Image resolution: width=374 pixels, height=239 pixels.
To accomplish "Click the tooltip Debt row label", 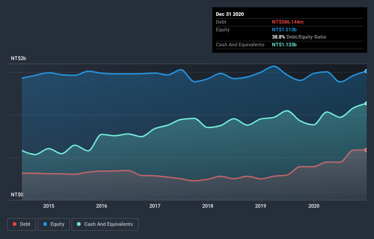I will click(221, 22).
